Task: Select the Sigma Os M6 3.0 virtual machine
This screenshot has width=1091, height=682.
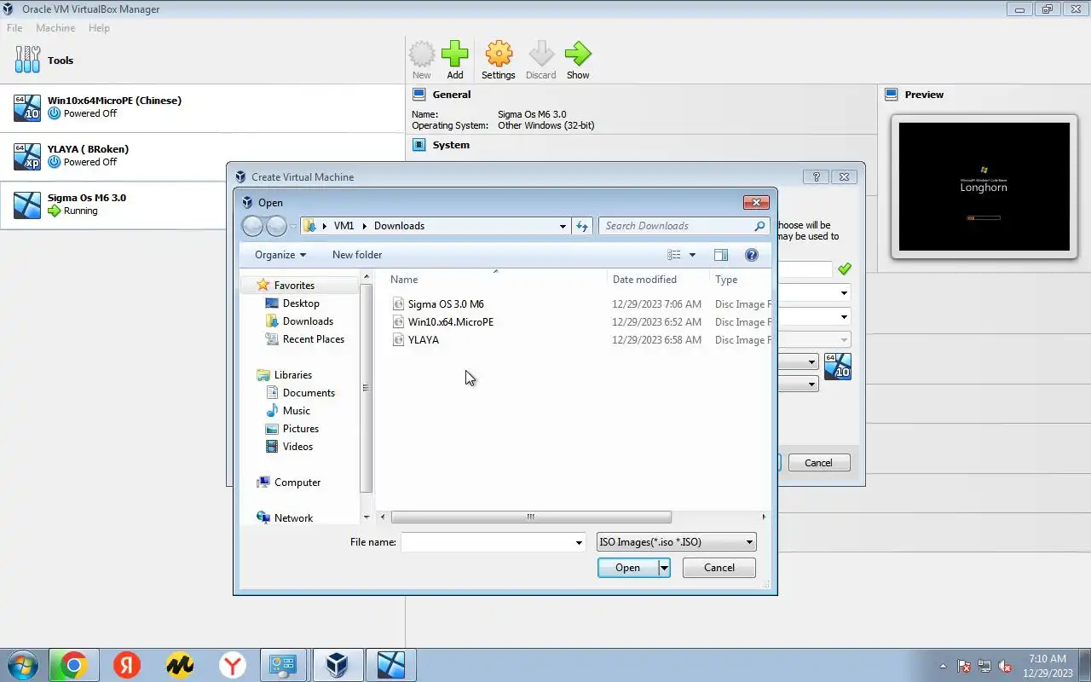Action: [202, 205]
